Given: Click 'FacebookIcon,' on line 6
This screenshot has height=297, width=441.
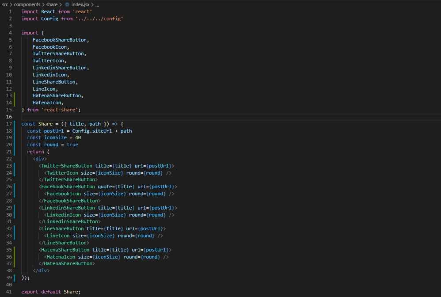Looking at the screenshot, I should tap(51, 47).
